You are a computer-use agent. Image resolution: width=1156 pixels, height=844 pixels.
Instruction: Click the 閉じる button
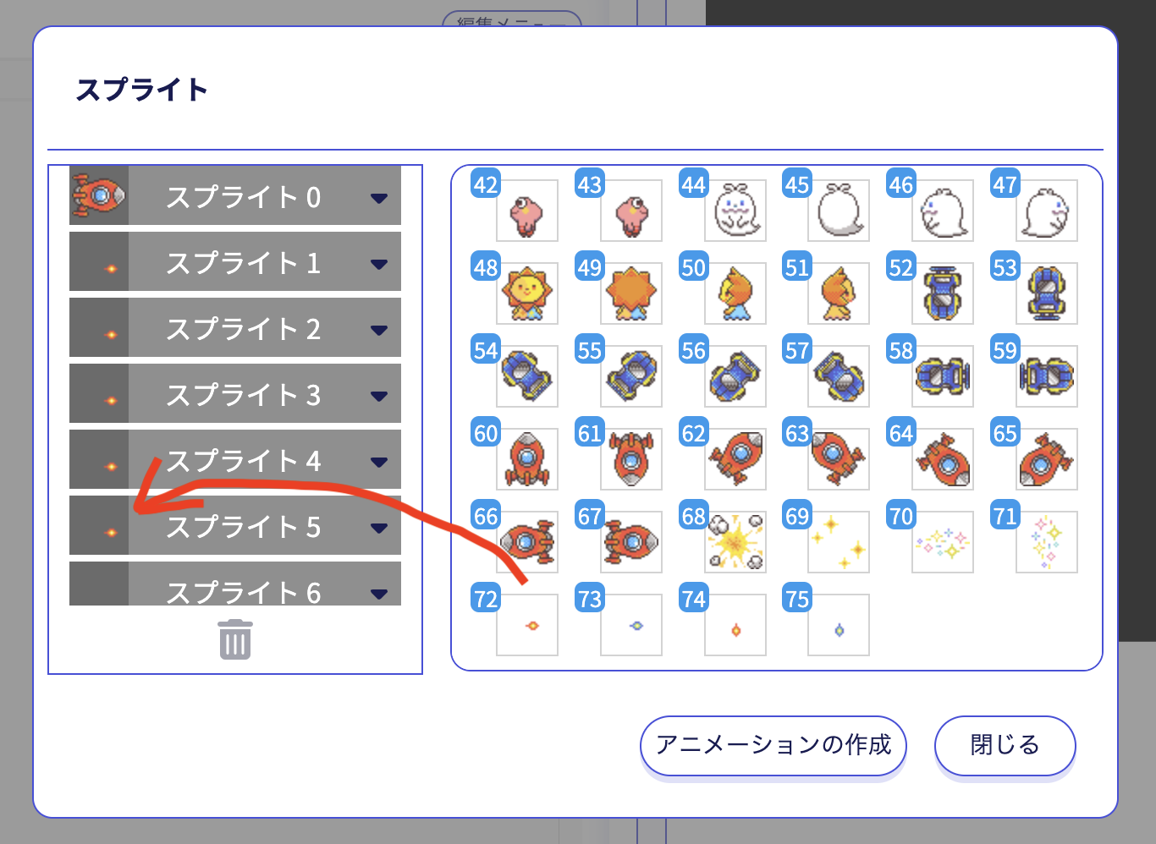click(1005, 745)
